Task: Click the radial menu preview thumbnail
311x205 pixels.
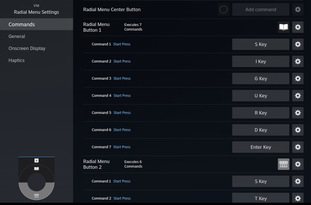Action: (x=37, y=179)
